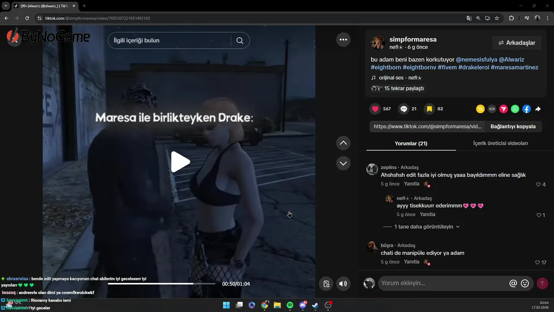Like the video with the heart icon
This screenshot has width=554, height=312.
(x=375, y=109)
